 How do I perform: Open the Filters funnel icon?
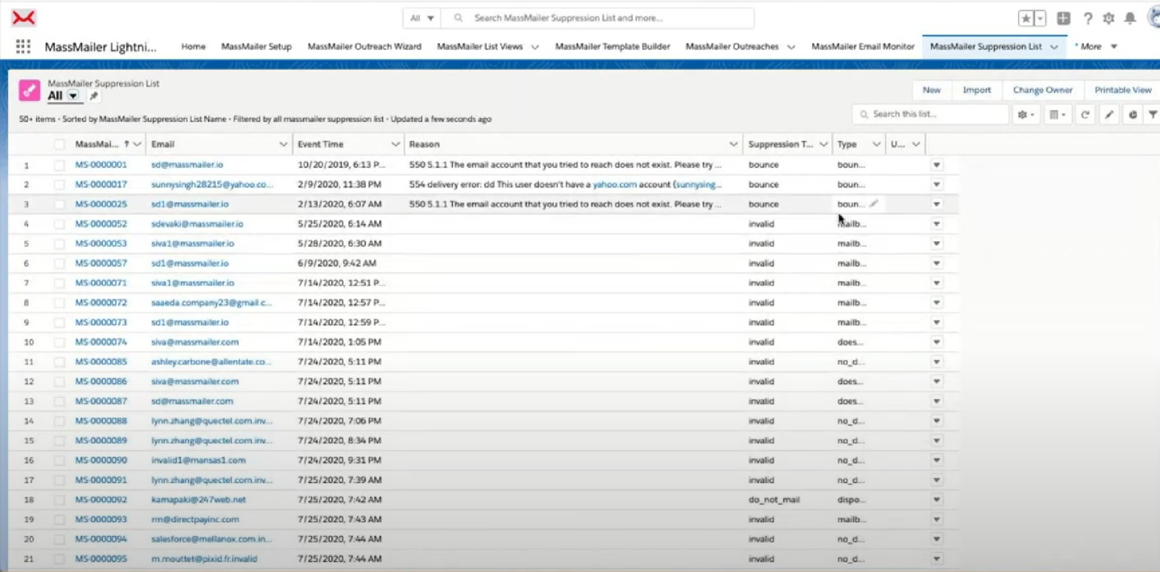coord(1152,115)
